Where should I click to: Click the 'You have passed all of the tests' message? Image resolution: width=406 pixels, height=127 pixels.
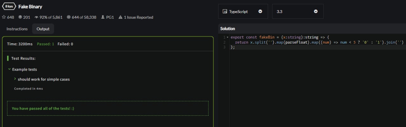[x=43, y=108]
